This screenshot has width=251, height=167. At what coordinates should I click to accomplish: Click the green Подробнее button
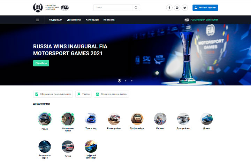click(41, 63)
